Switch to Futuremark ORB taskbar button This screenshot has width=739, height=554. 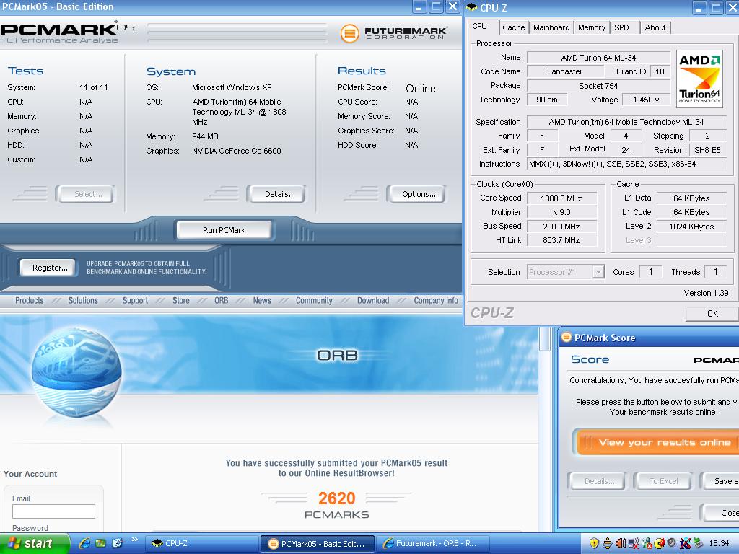tap(433, 544)
